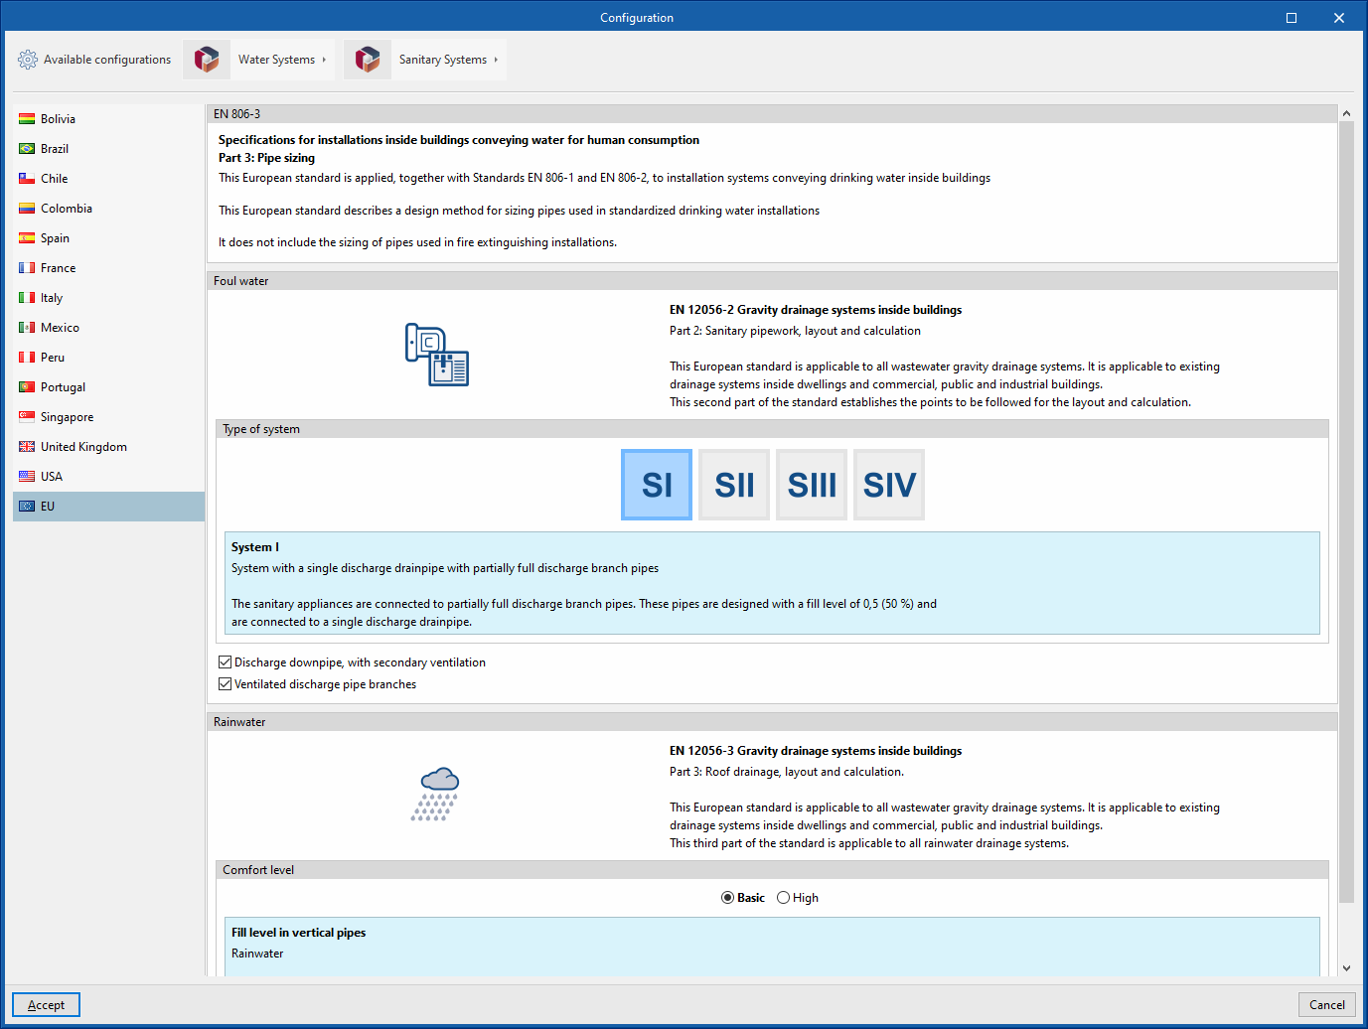Expand the Sanitary Systems dropdown arrow
Image resolution: width=1368 pixels, height=1029 pixels.
[x=496, y=60]
